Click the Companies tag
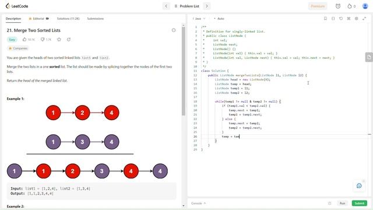 18,48
